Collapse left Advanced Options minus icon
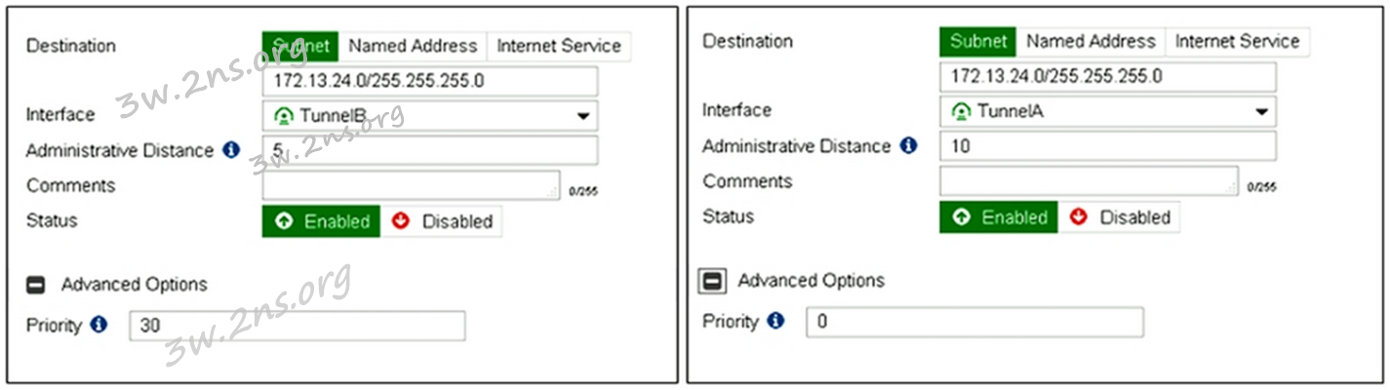 pyautogui.click(x=35, y=285)
